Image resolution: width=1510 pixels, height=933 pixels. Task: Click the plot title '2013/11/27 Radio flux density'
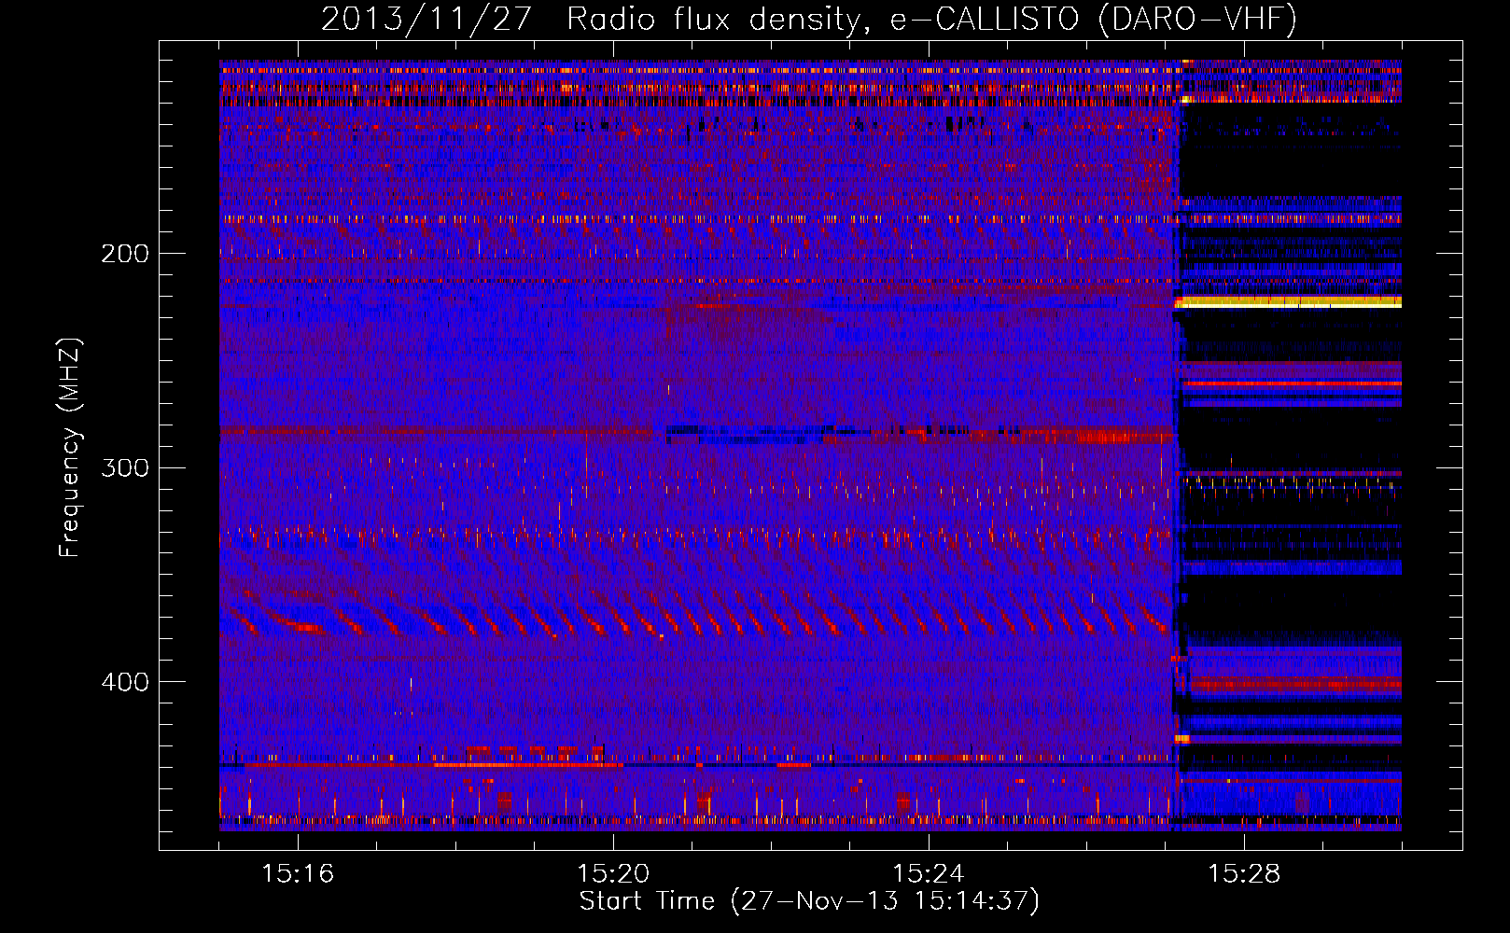pyautogui.click(x=808, y=19)
